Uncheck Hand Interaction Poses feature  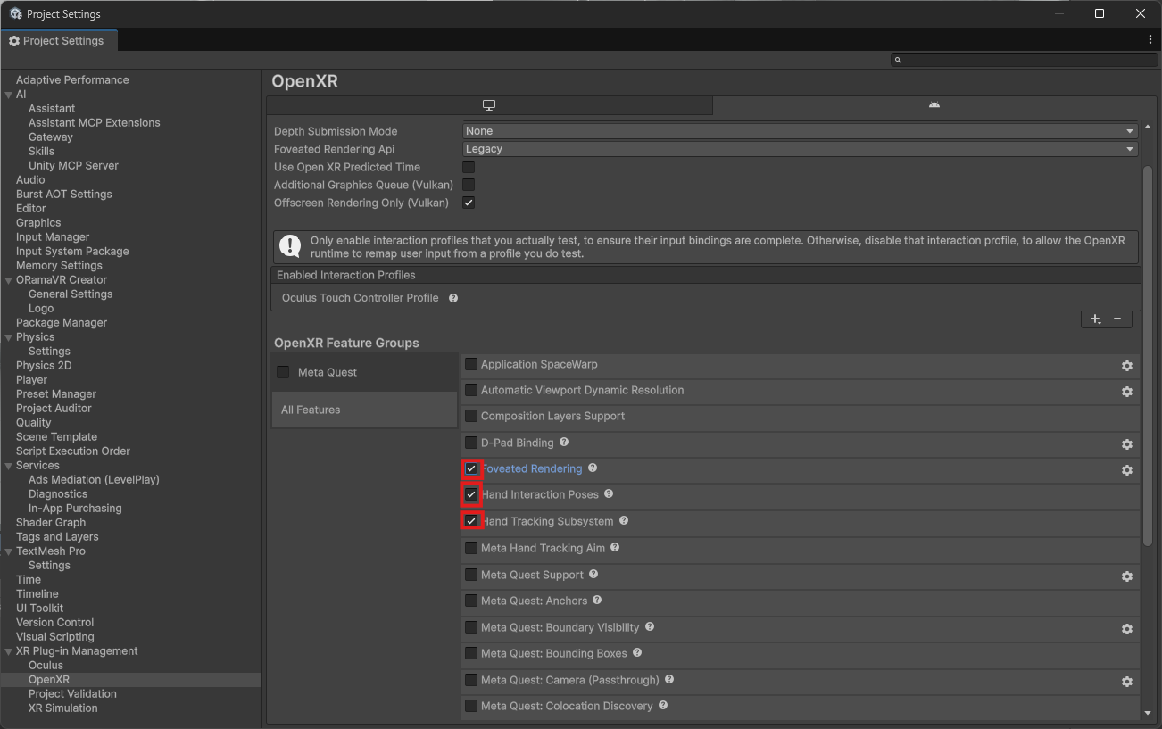(x=471, y=494)
